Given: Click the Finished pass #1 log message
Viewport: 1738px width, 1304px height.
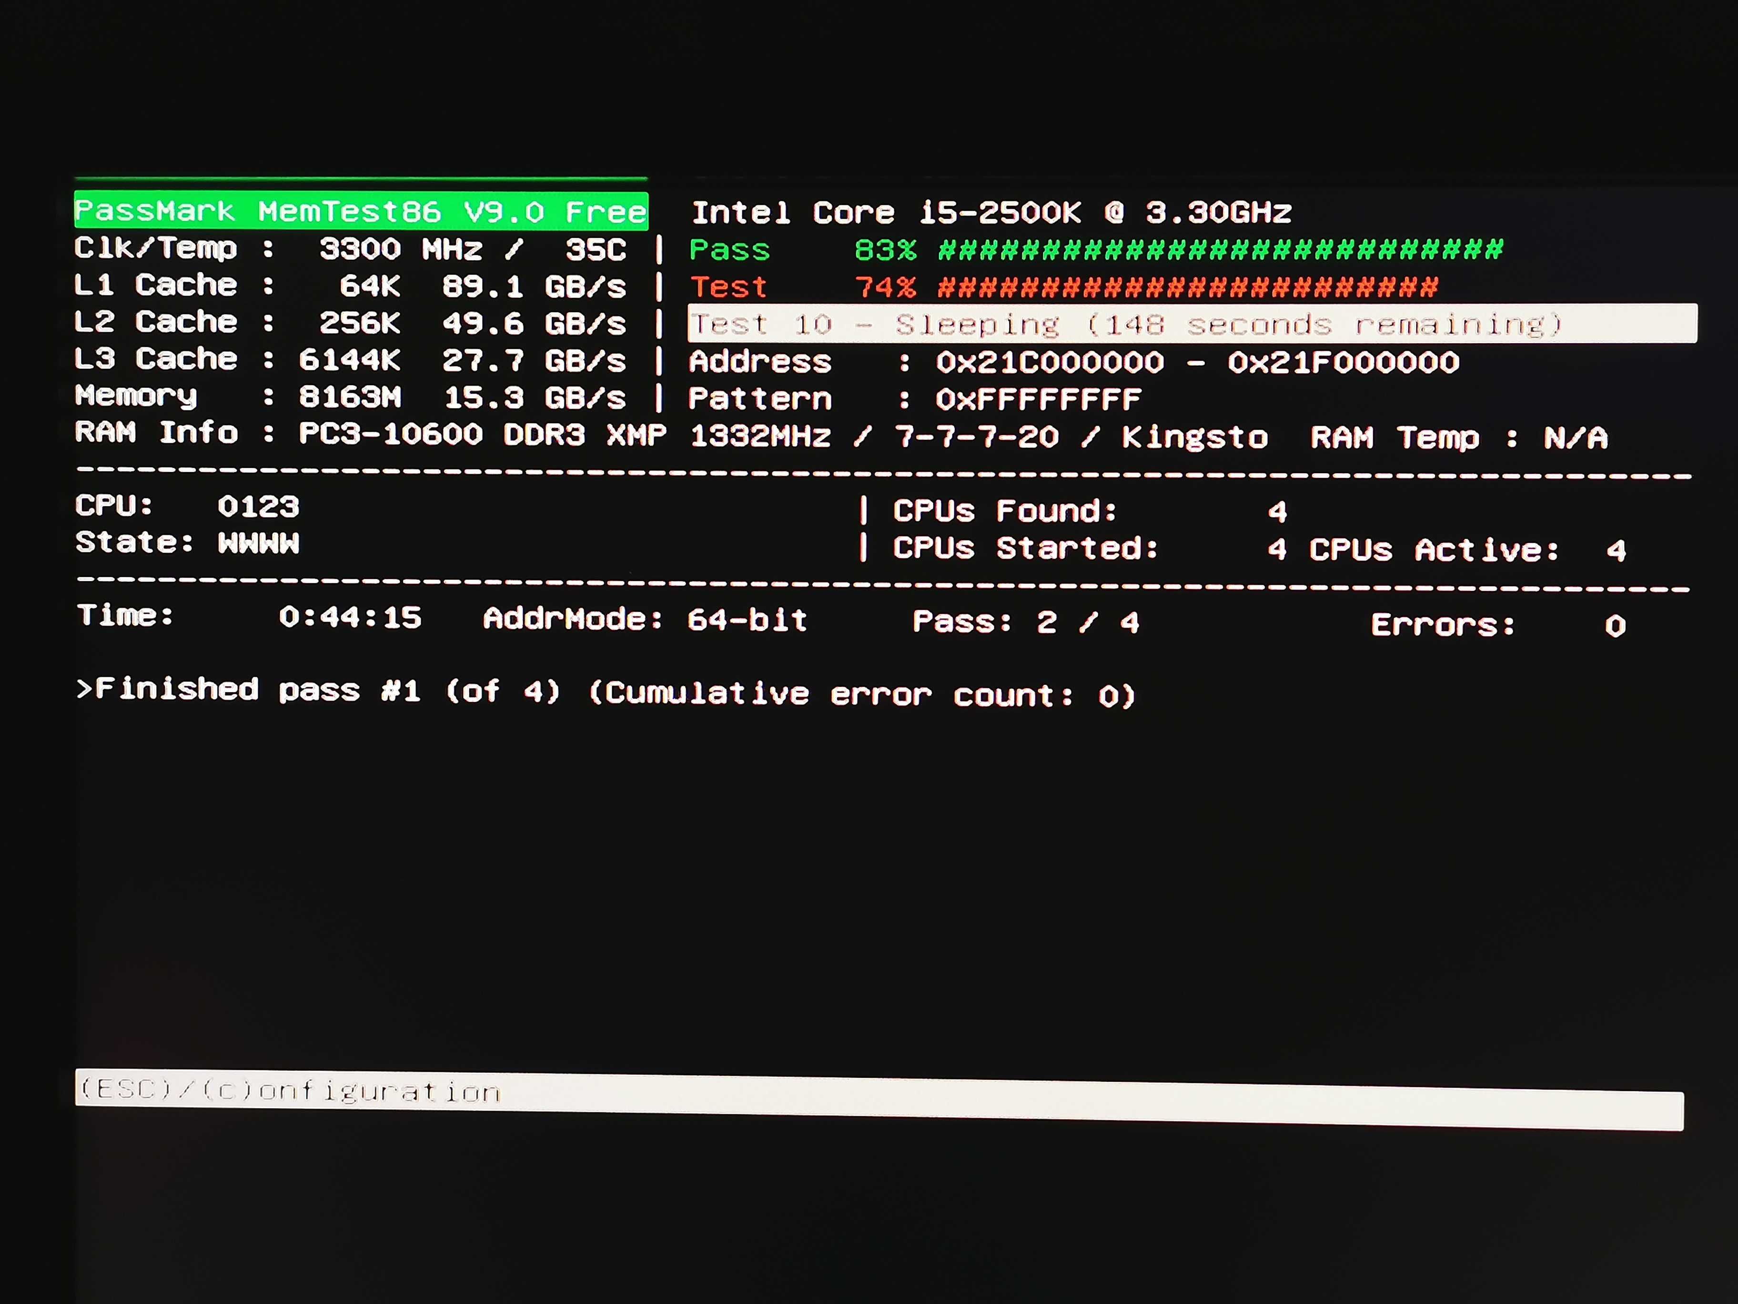Looking at the screenshot, I should pos(606,692).
